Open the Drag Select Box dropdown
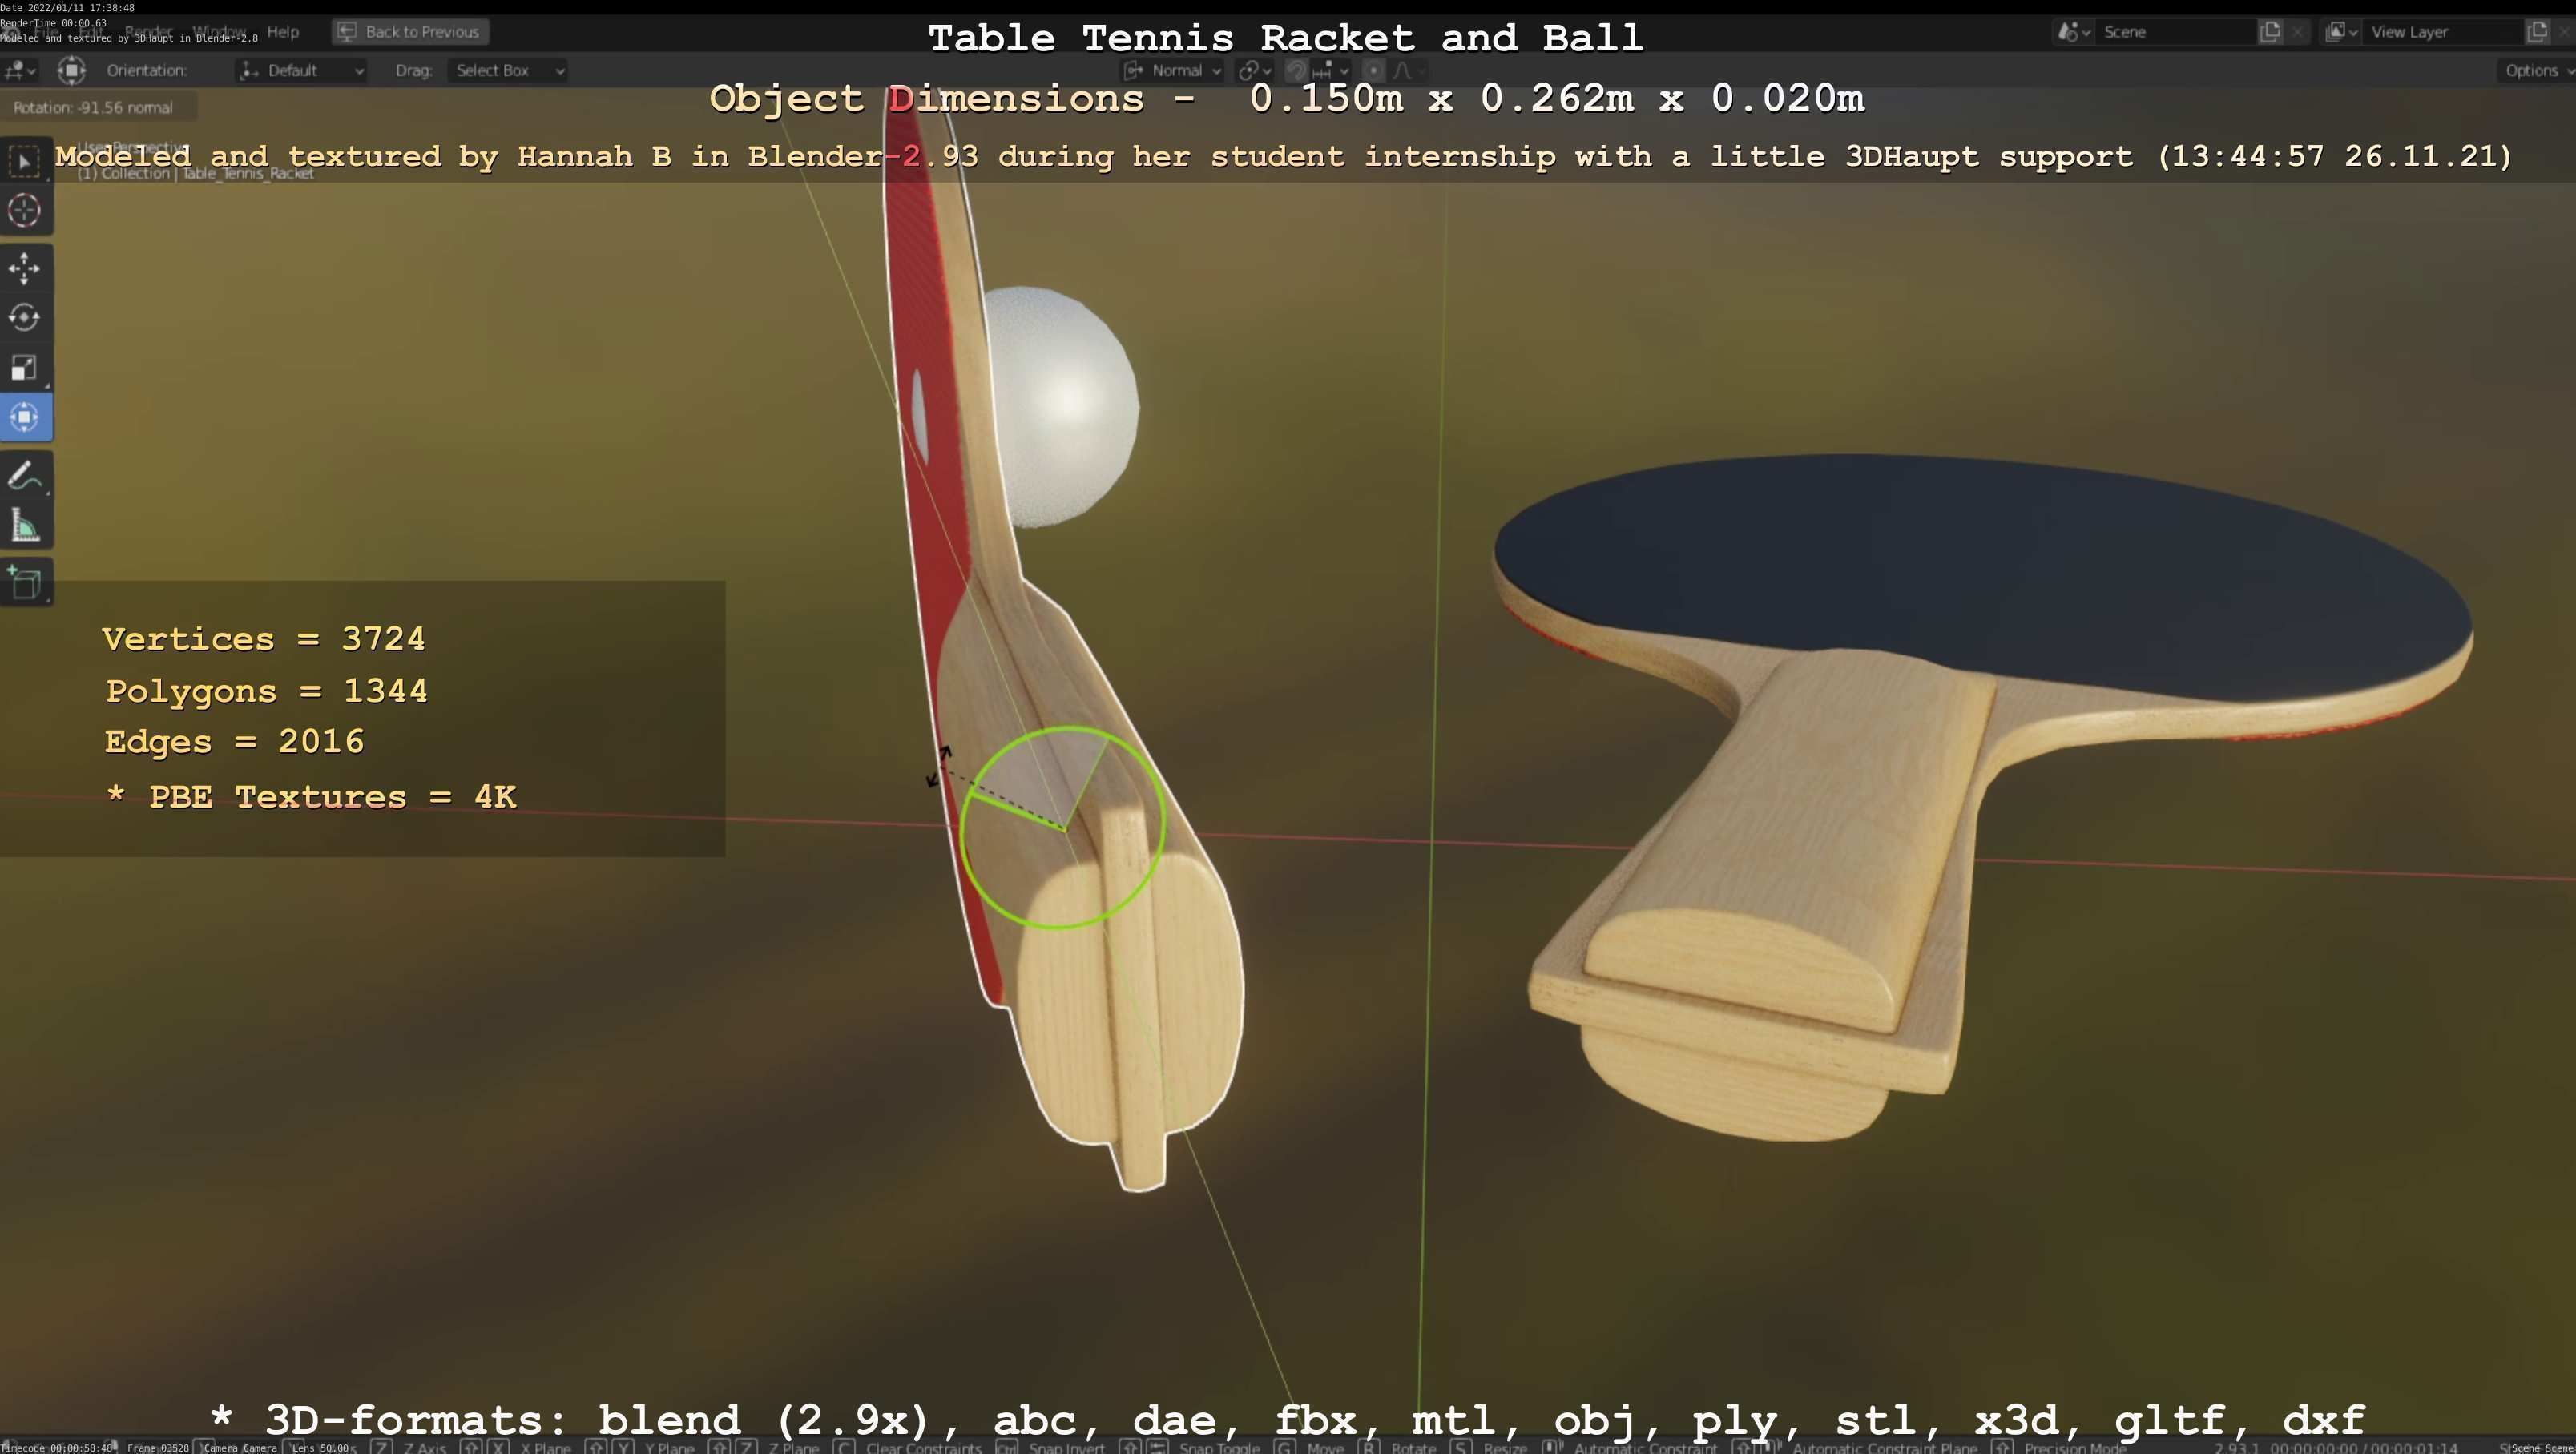The height and width of the screenshot is (1454, 2576). tap(507, 70)
